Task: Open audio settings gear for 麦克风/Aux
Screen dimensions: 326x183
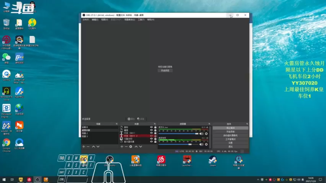Action: pos(206,134)
